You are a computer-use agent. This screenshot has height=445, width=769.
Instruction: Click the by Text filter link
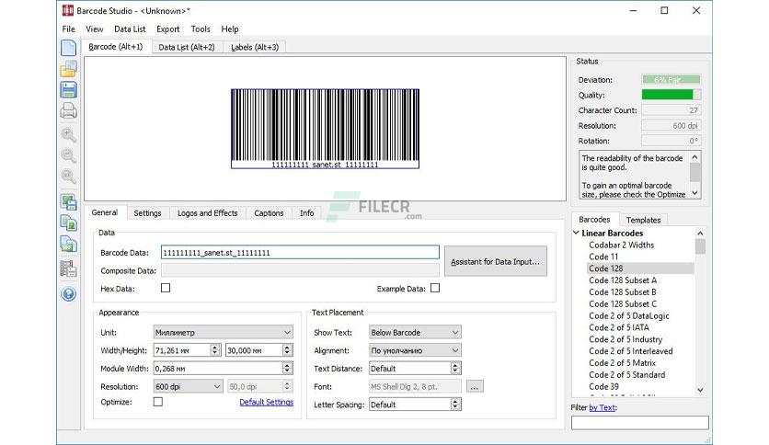coord(603,407)
